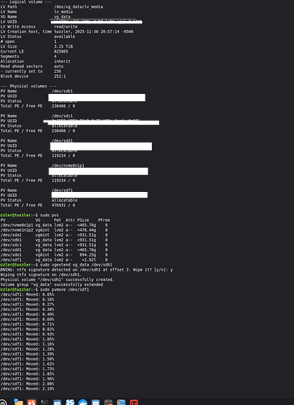
Task: Click the /dev/nvme1n1p2 row in pvs table
Action: tap(54, 230)
